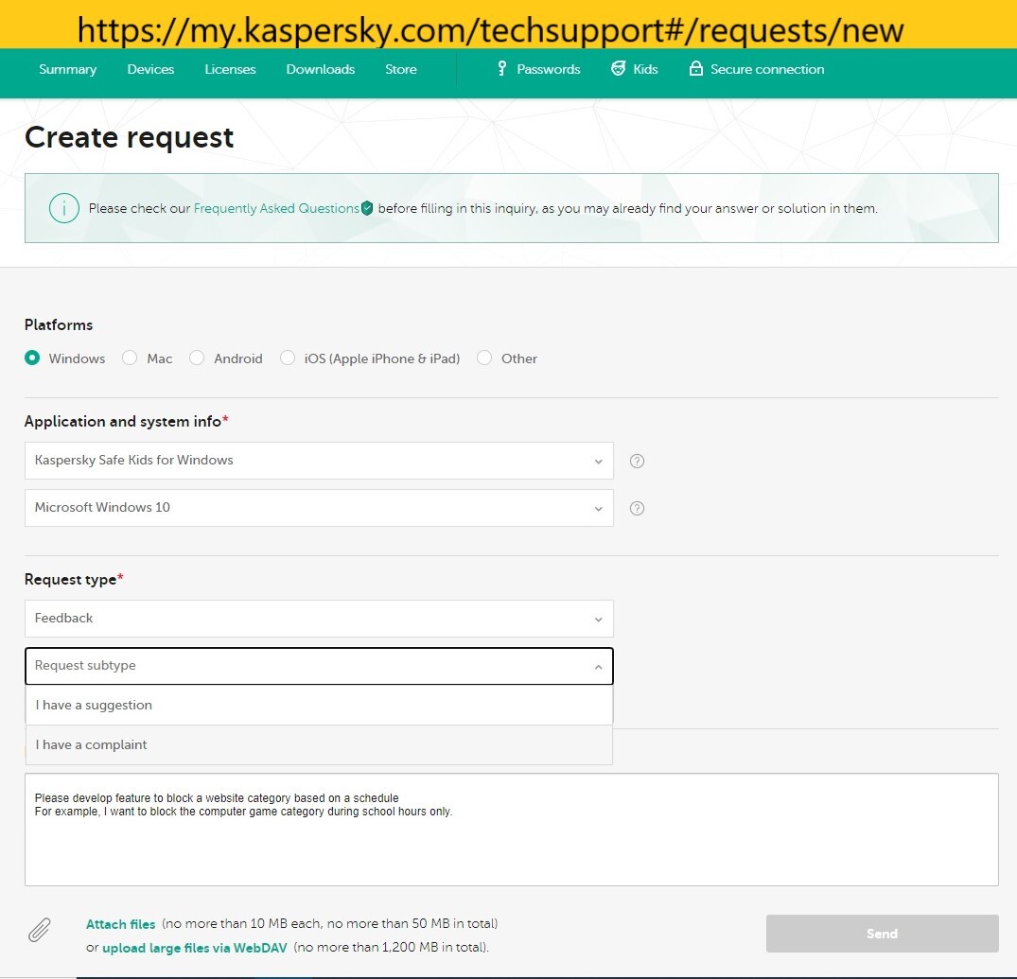Image resolution: width=1017 pixels, height=979 pixels.
Task: Open the Frequently Asked Questions link
Action: click(x=276, y=208)
